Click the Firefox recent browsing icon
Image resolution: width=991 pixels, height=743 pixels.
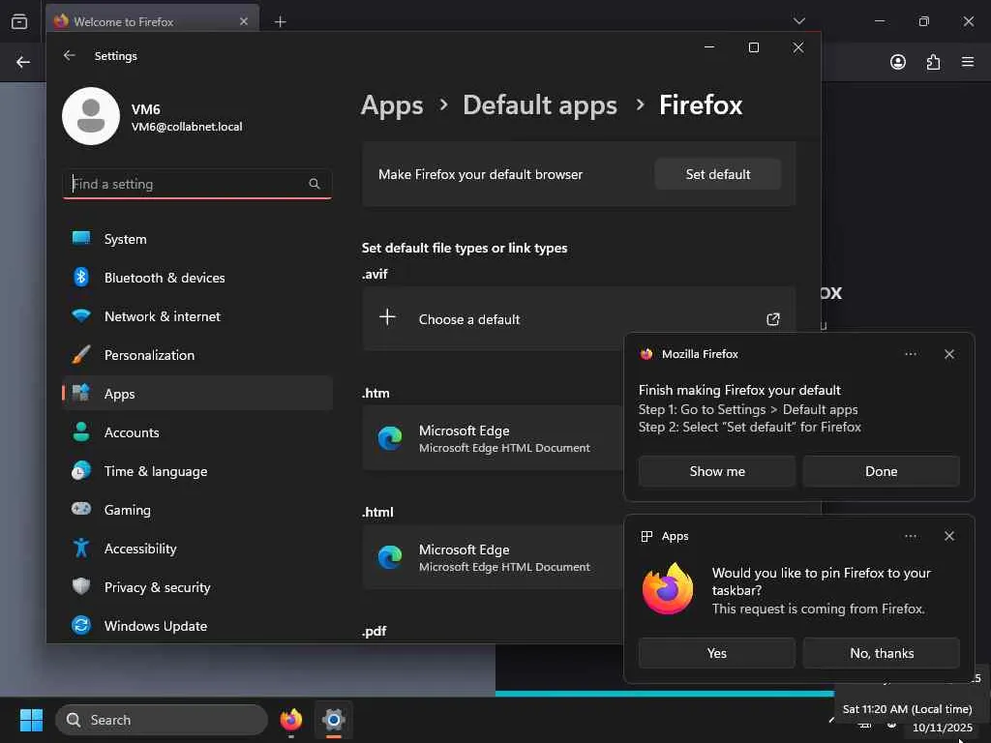(19, 21)
